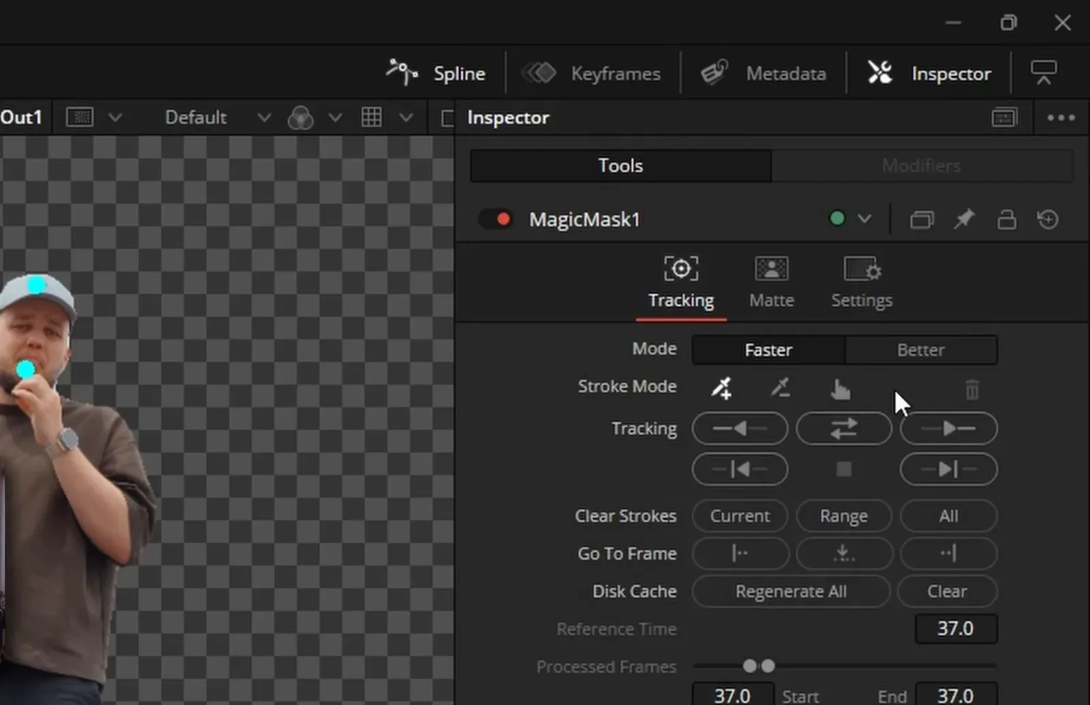Track backward from current frame
The width and height of the screenshot is (1090, 705).
740,428
